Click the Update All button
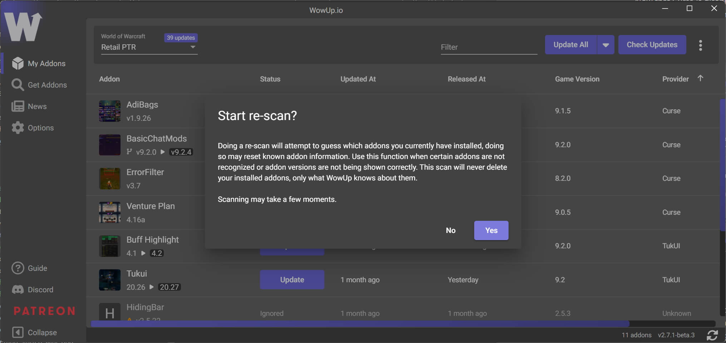The width and height of the screenshot is (726, 343). pos(571,45)
